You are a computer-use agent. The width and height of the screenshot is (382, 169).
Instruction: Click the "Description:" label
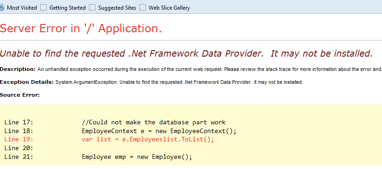tap(18, 69)
